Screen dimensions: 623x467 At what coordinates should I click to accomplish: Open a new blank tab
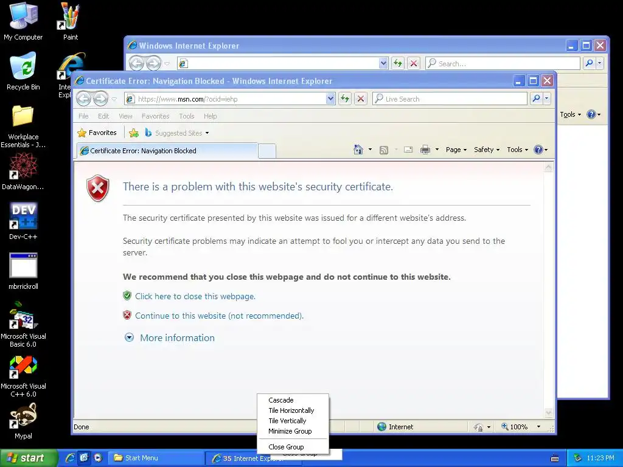coord(267,151)
